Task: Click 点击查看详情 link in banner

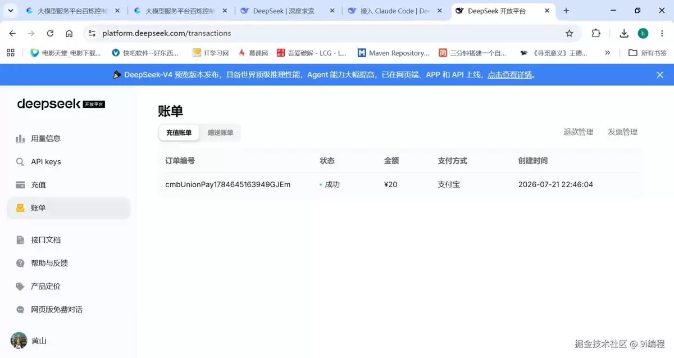Action: [509, 75]
